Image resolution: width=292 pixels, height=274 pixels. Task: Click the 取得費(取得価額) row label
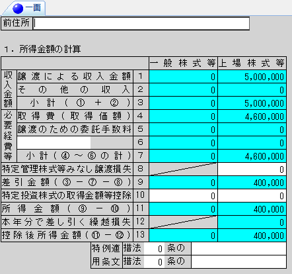coord(75,116)
